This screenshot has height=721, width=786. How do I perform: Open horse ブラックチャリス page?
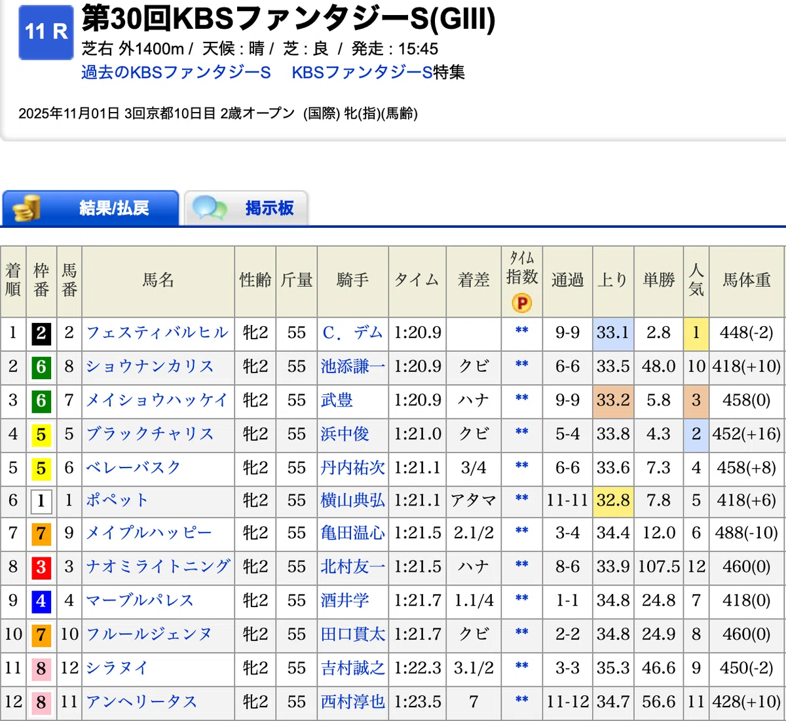[x=150, y=434]
